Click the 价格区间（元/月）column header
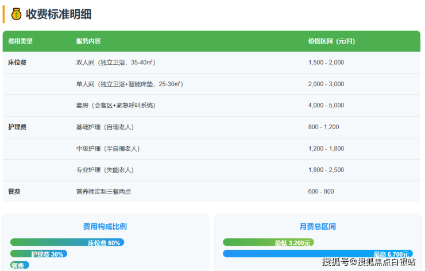The width and height of the screenshot is (425, 271). [x=331, y=41]
